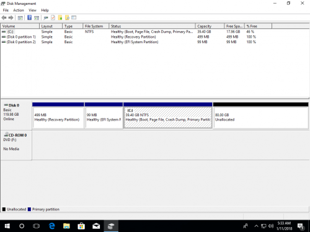Click the list settings toolbar icon

click(74, 18)
